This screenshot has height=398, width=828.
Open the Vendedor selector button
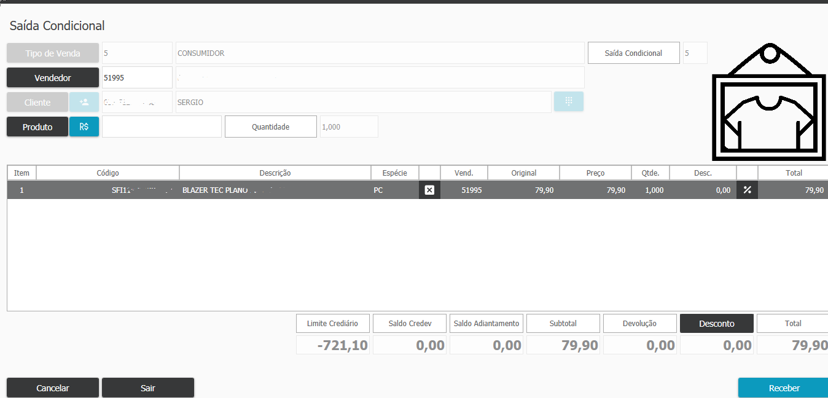[53, 77]
